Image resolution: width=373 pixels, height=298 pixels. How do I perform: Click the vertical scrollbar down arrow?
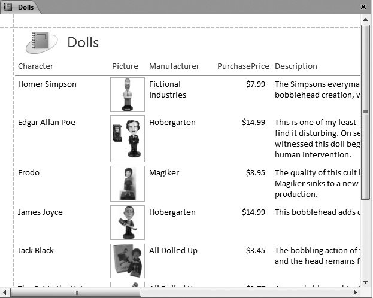pos(366,281)
